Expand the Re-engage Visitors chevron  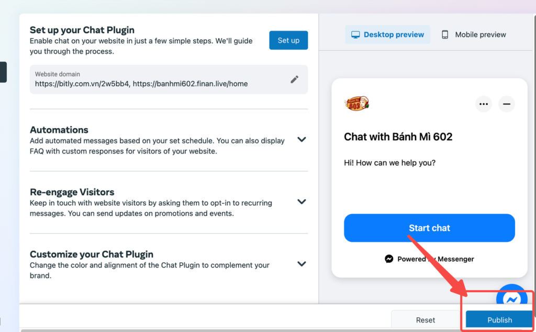click(301, 202)
